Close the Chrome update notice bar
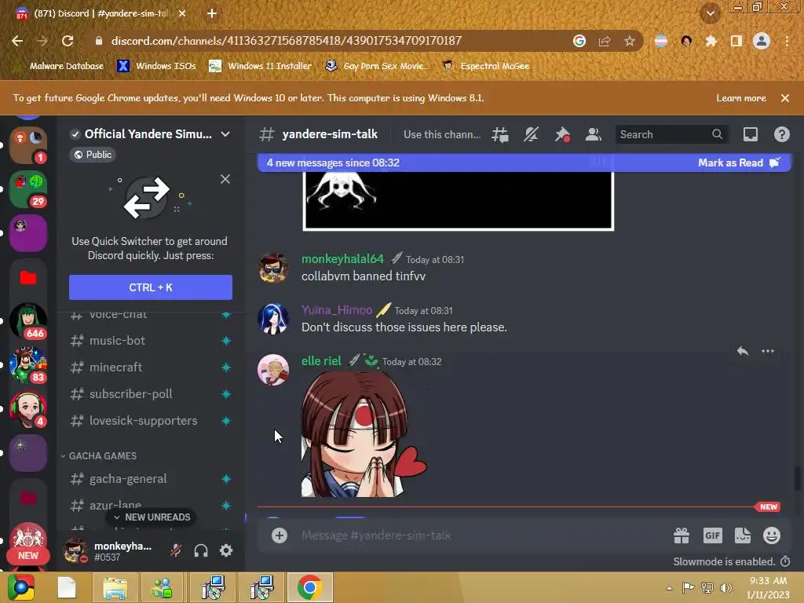 click(x=785, y=98)
